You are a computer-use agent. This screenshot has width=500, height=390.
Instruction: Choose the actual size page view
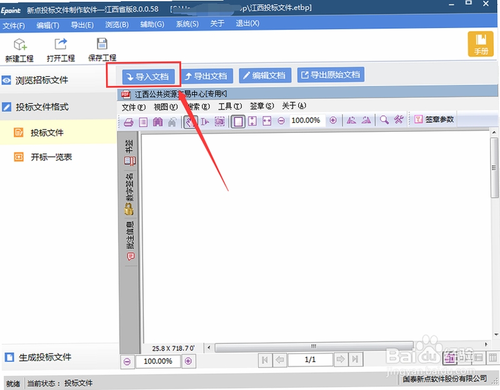pos(238,122)
